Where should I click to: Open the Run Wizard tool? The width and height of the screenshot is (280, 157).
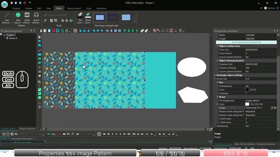point(7,18)
